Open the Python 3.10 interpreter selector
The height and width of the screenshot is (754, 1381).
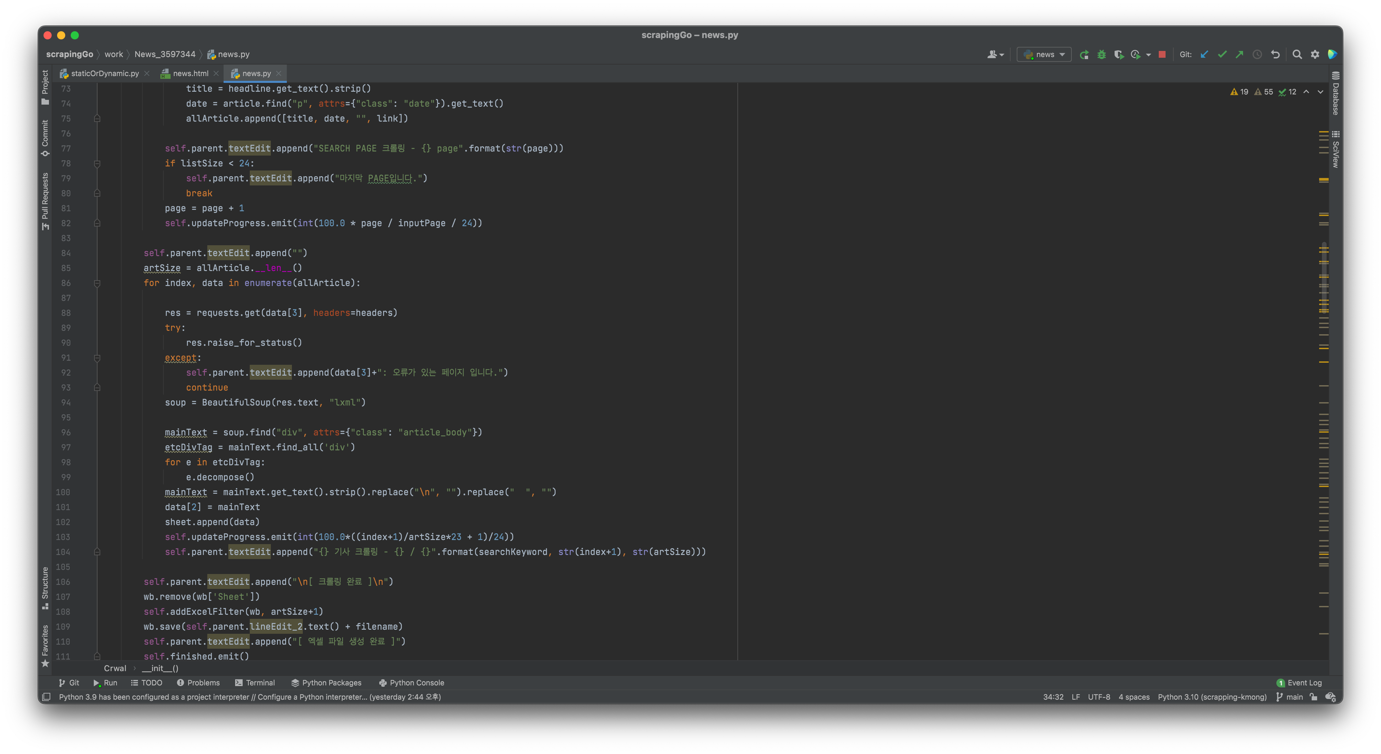1211,697
